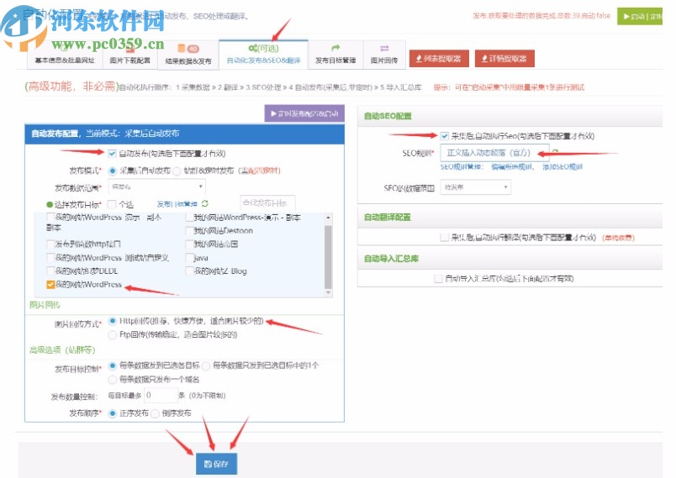676x478 pixels.
Task: Select 倒序发布 publish order
Action: point(156,413)
